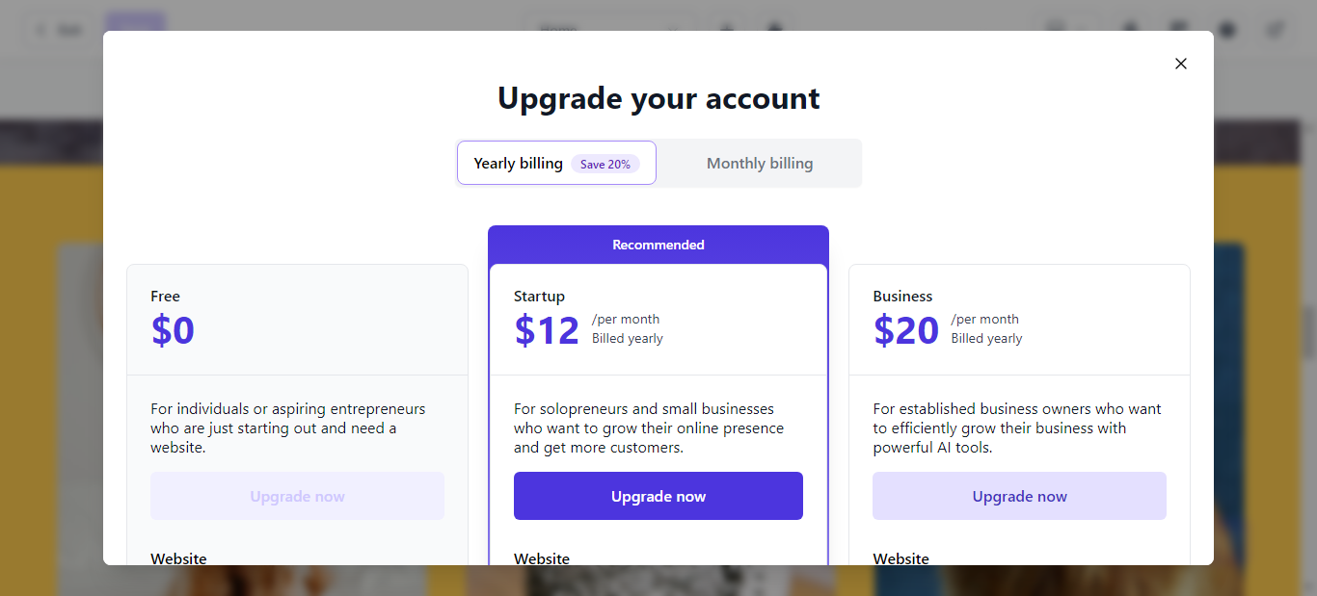This screenshot has height=596, width=1317.
Task: Click the page scrollbar on the right edge
Action: (x=1310, y=332)
